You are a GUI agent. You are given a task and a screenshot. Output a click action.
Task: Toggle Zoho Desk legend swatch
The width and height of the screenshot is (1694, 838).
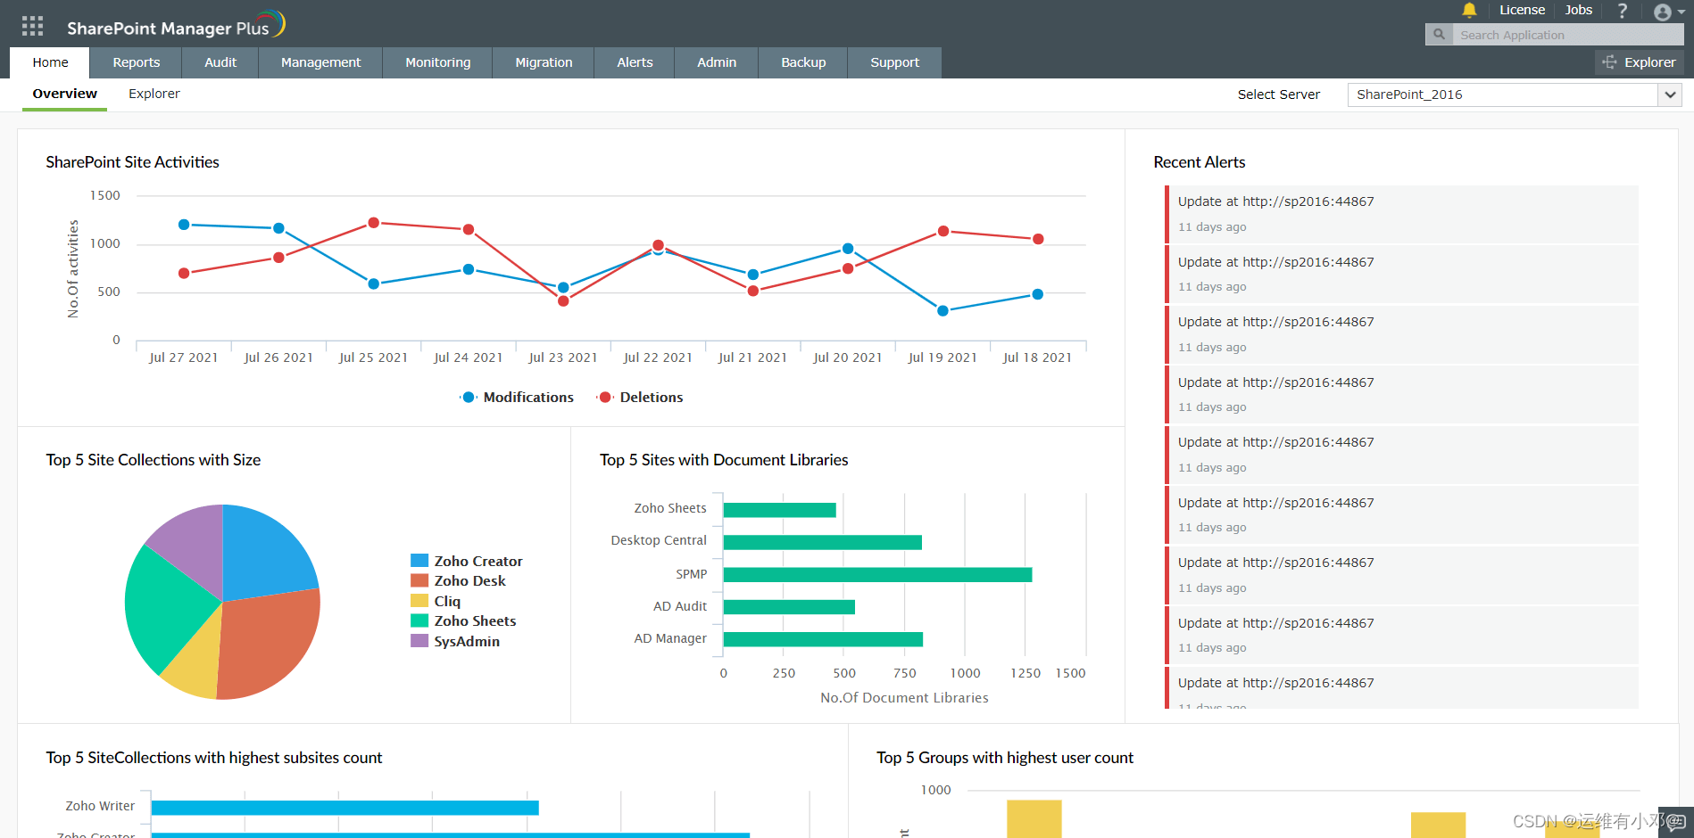pyautogui.click(x=419, y=580)
